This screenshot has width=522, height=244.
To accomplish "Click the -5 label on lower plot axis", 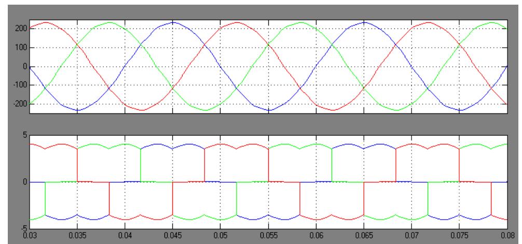I will 24,229.
